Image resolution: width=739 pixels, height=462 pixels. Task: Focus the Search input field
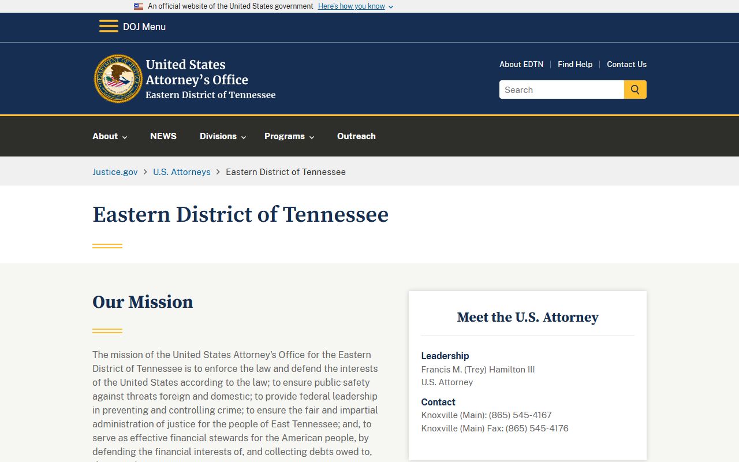(x=562, y=90)
